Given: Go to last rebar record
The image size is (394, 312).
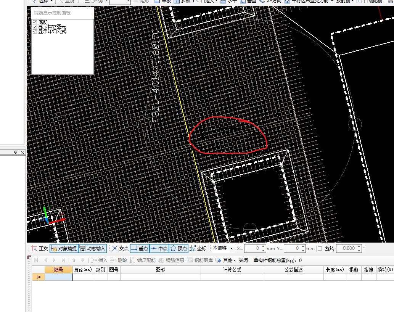Looking at the screenshot, I should [63, 260].
